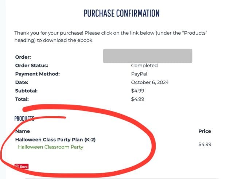Click the Name column header

[x=23, y=131]
